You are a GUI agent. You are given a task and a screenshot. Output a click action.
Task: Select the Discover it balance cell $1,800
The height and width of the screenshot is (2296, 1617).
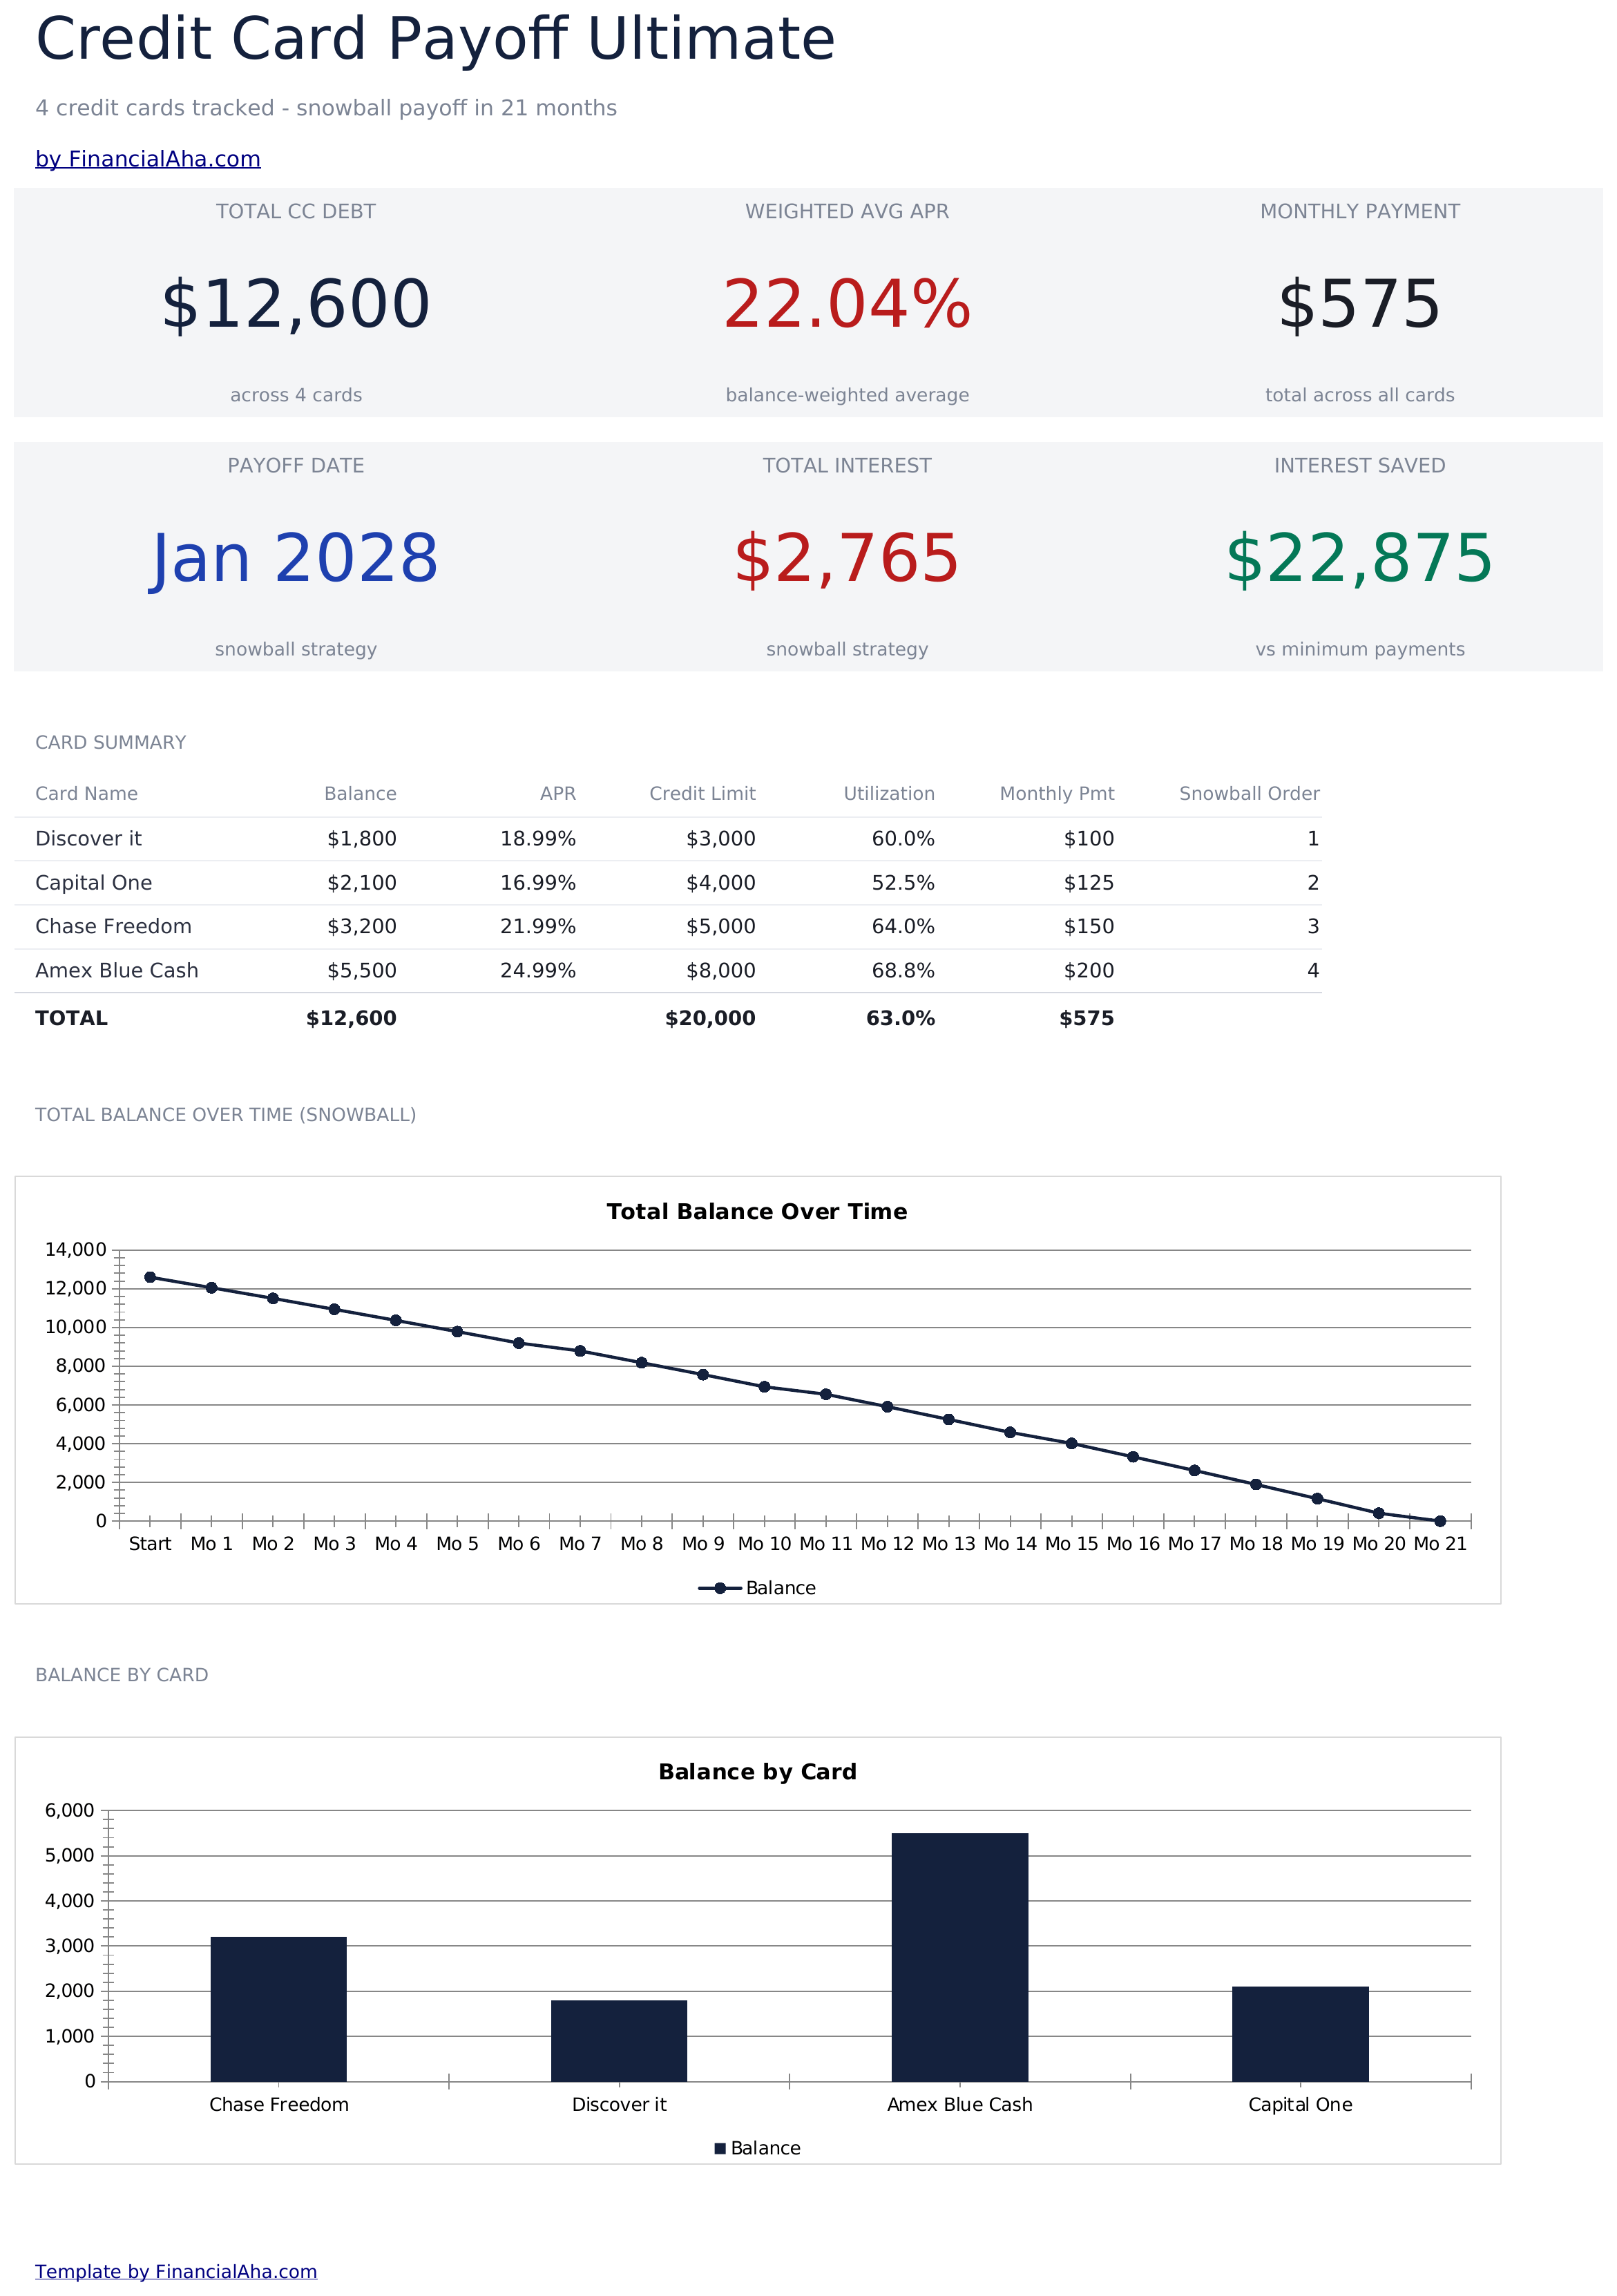362,839
